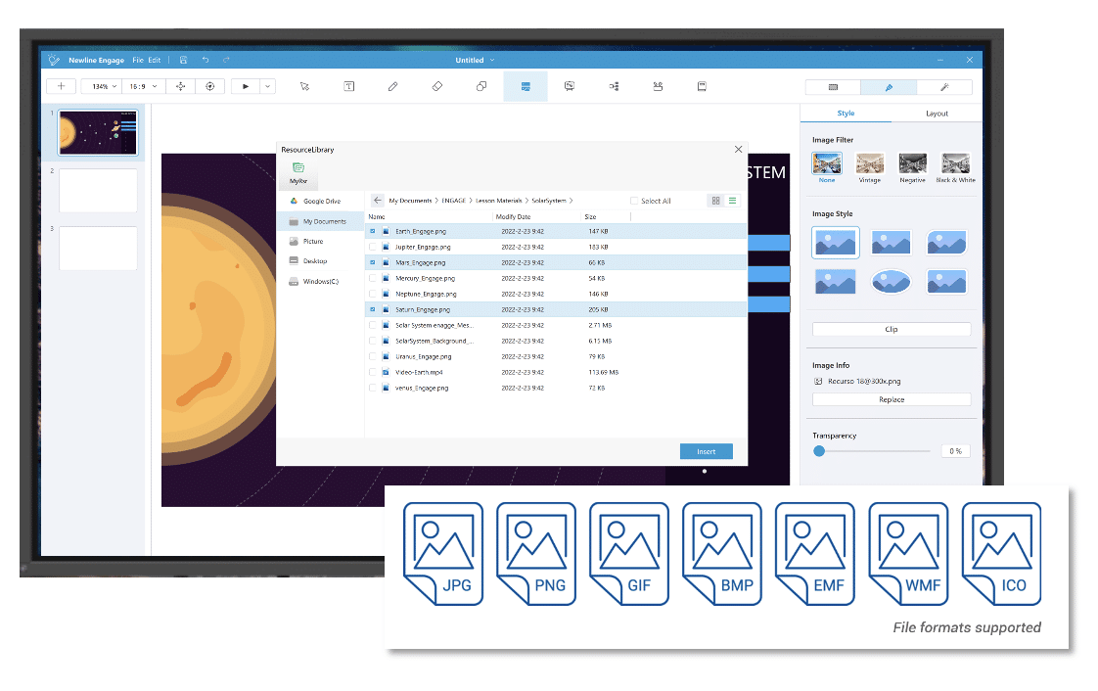This screenshot has width=1098, height=691.
Task: Open the File menu
Action: click(138, 61)
